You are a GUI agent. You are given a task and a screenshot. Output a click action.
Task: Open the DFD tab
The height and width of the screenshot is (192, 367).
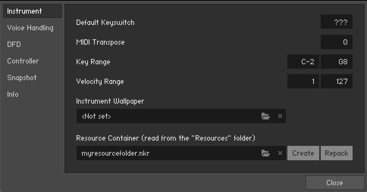click(x=14, y=45)
